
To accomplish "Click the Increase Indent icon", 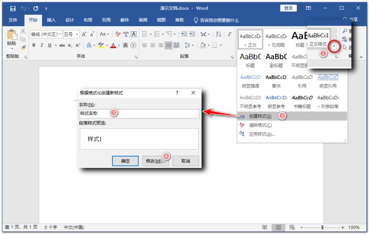I will pos(192,34).
